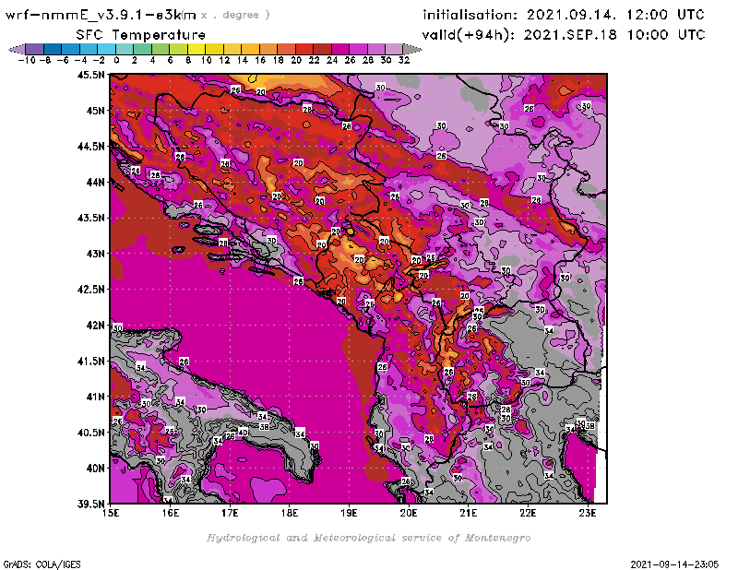Image resolution: width=738 pixels, height=570 pixels.
Task: Click the model title wrf-nmmE_v3.9.1-e3km
Action: (101, 15)
